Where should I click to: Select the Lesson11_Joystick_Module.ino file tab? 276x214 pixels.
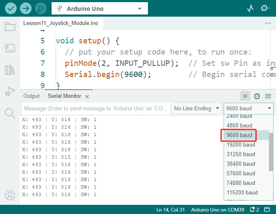61,23
